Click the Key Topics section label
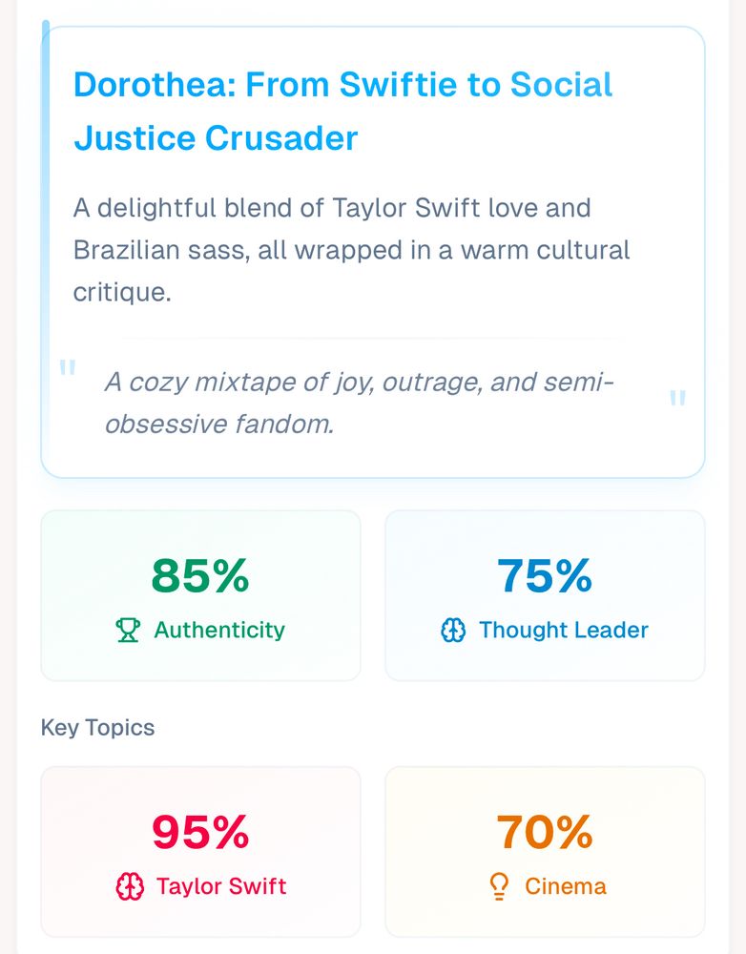 pos(97,728)
